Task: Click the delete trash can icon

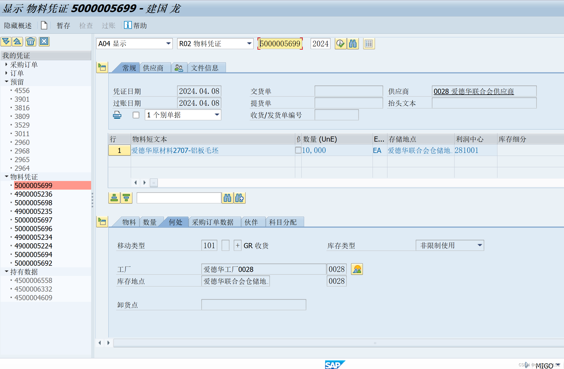Action: coord(31,42)
